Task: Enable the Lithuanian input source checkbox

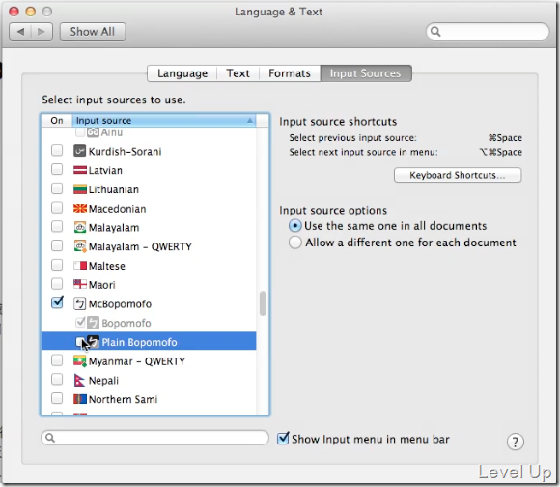Action: 57,188
